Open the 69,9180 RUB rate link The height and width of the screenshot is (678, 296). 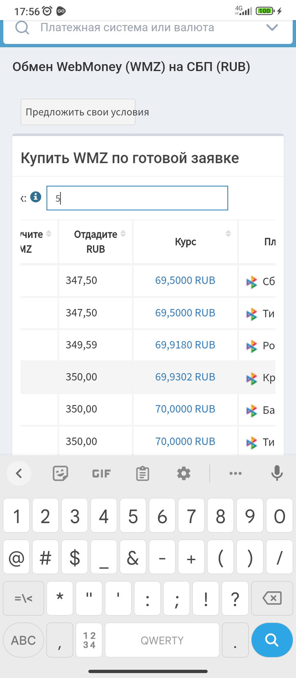(185, 345)
